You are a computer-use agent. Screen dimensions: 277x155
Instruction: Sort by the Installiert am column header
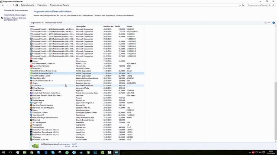[x=109, y=26]
